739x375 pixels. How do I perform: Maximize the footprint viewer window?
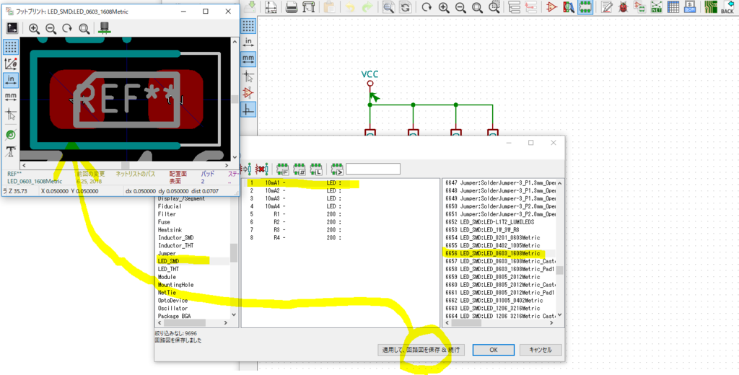tap(206, 12)
